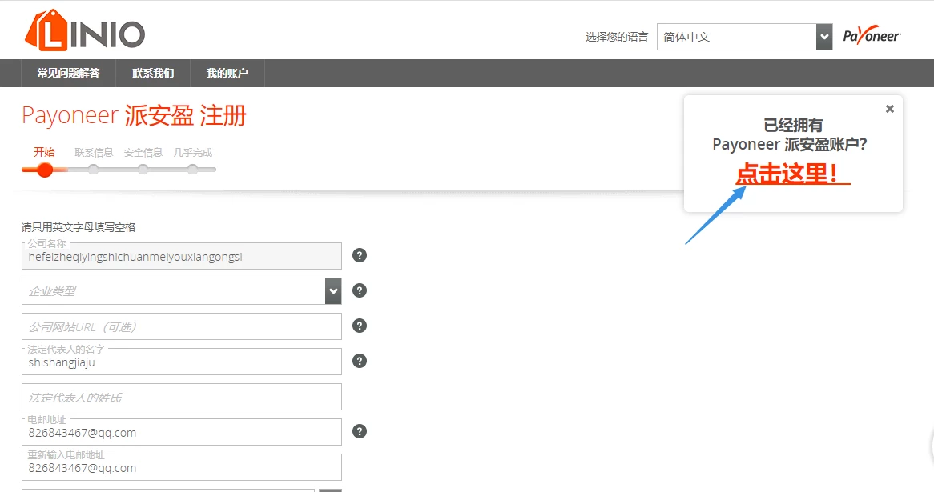Open the language selector dropdown arrow

click(823, 37)
